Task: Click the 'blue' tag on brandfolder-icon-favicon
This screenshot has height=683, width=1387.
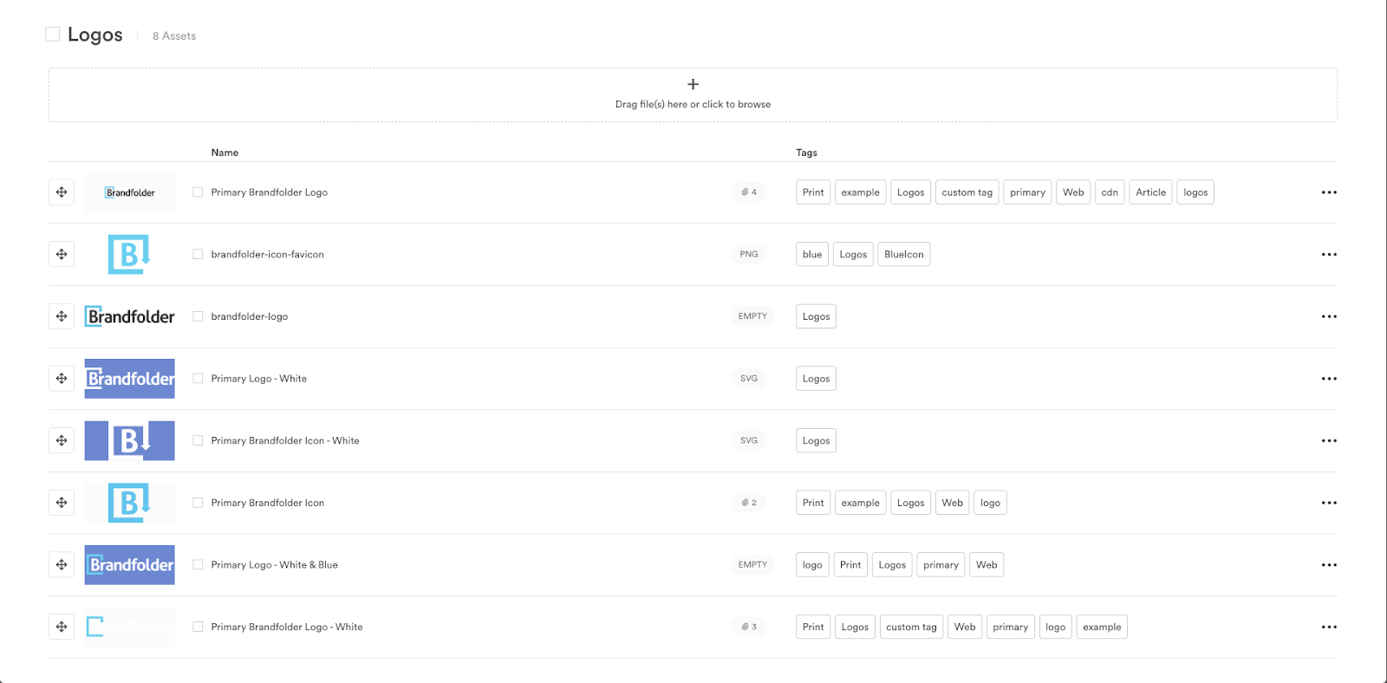Action: coord(812,254)
